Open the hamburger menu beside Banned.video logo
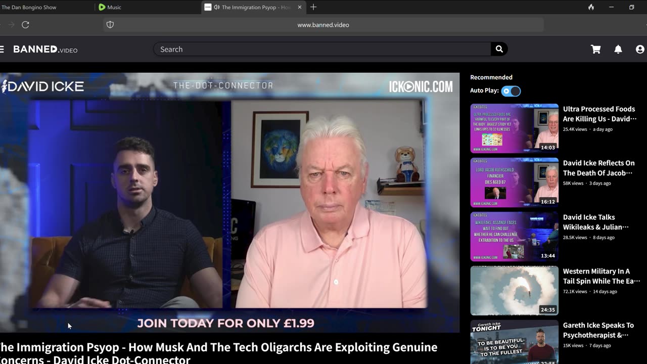Screen dimensions: 647x364 point(2,49)
